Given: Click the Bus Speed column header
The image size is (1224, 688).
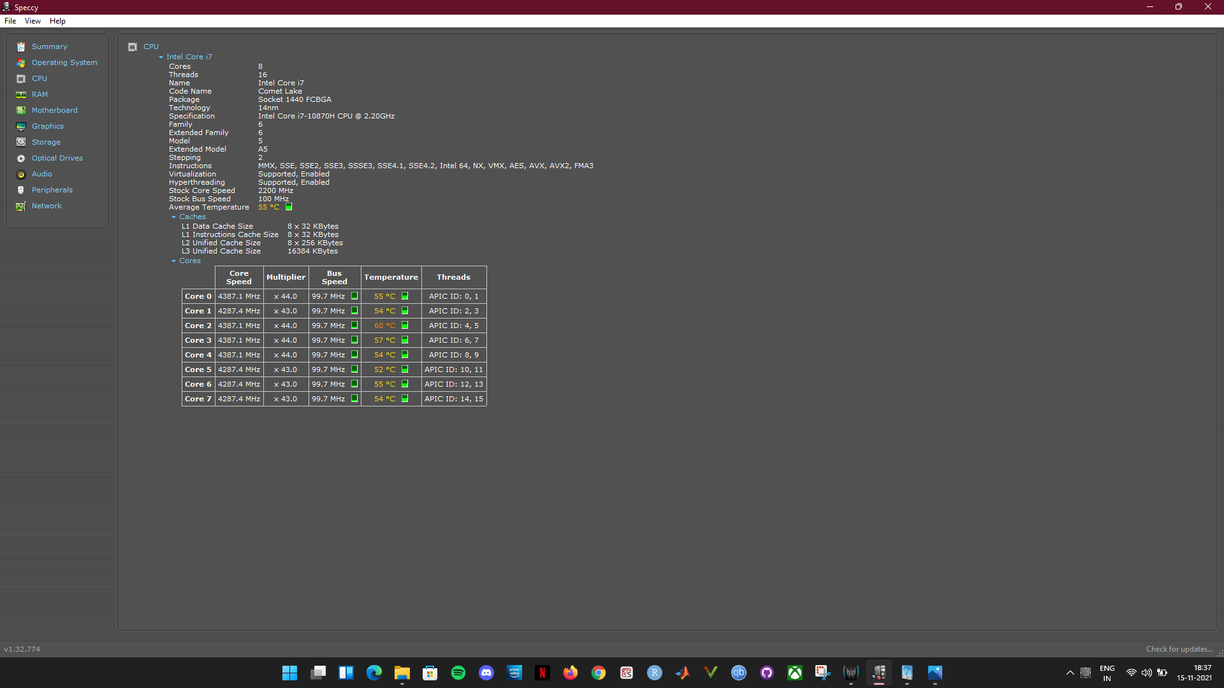Looking at the screenshot, I should click(335, 277).
